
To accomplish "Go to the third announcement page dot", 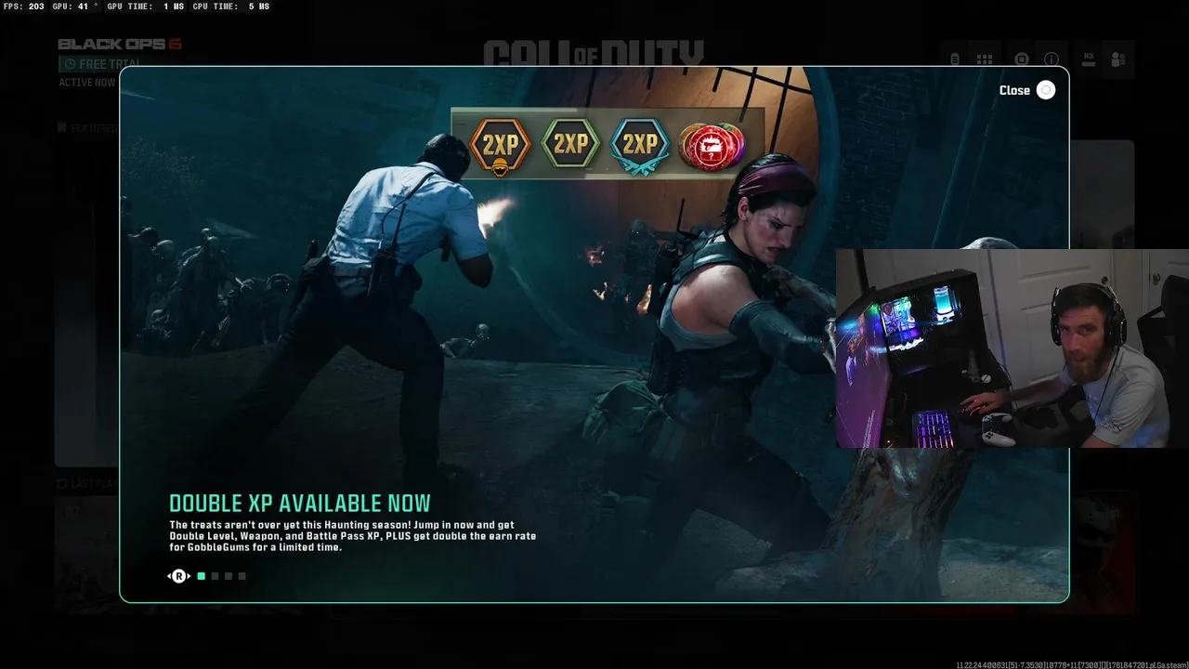I will 229,576.
